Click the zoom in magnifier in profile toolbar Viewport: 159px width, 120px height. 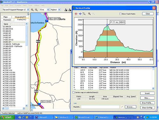click(89, 14)
